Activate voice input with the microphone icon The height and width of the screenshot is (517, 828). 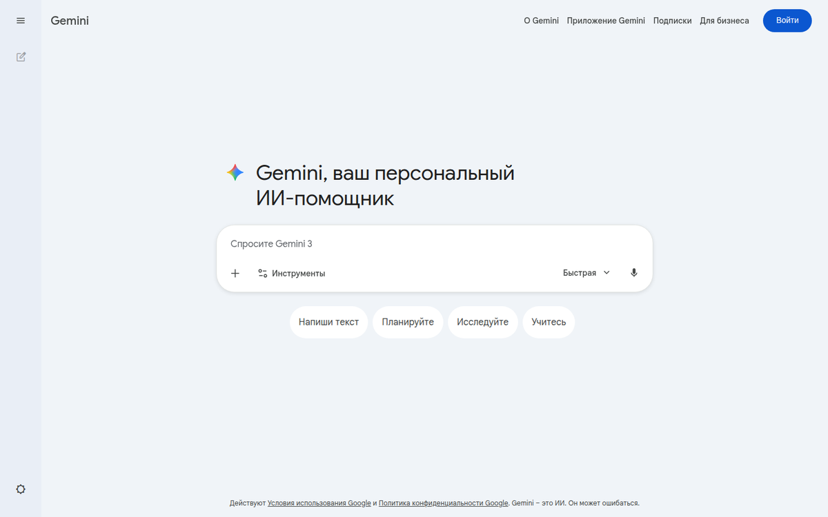coord(633,272)
